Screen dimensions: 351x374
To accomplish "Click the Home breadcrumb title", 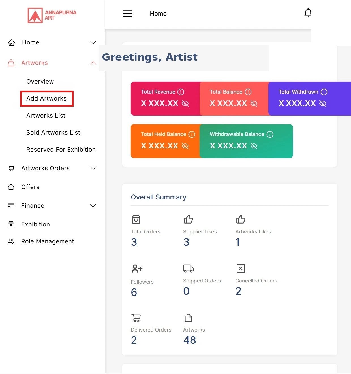I will [x=158, y=14].
